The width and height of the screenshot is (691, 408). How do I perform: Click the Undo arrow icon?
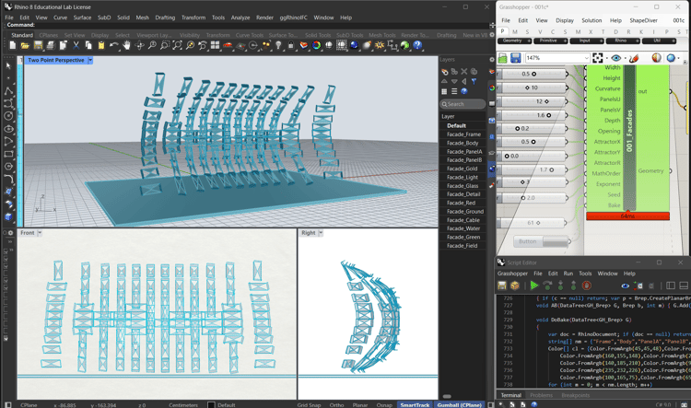[113, 45]
